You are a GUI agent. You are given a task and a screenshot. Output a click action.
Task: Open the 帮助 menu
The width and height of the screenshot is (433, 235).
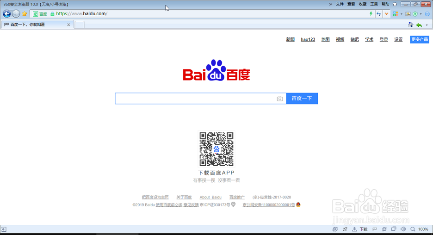point(385,4)
